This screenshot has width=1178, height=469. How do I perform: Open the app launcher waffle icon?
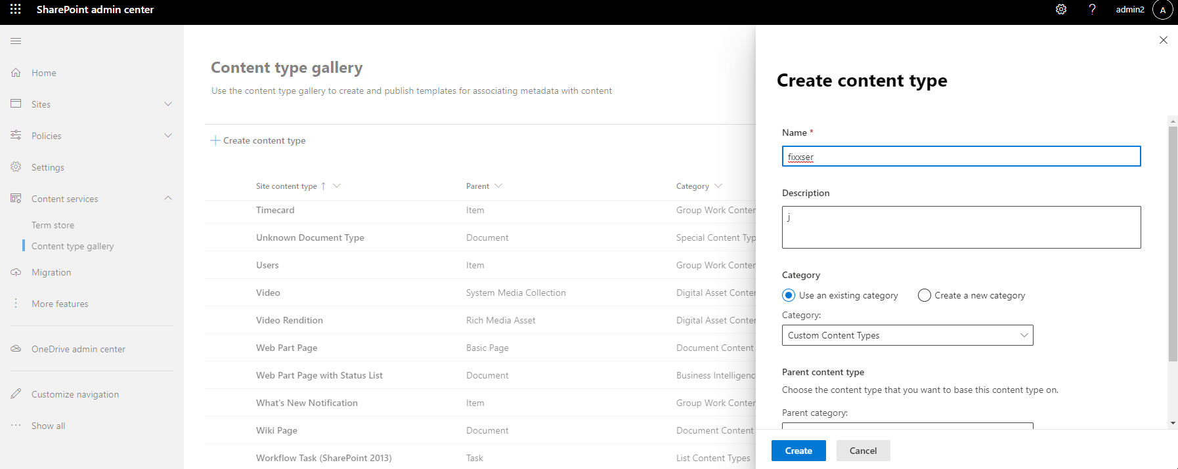click(x=16, y=9)
